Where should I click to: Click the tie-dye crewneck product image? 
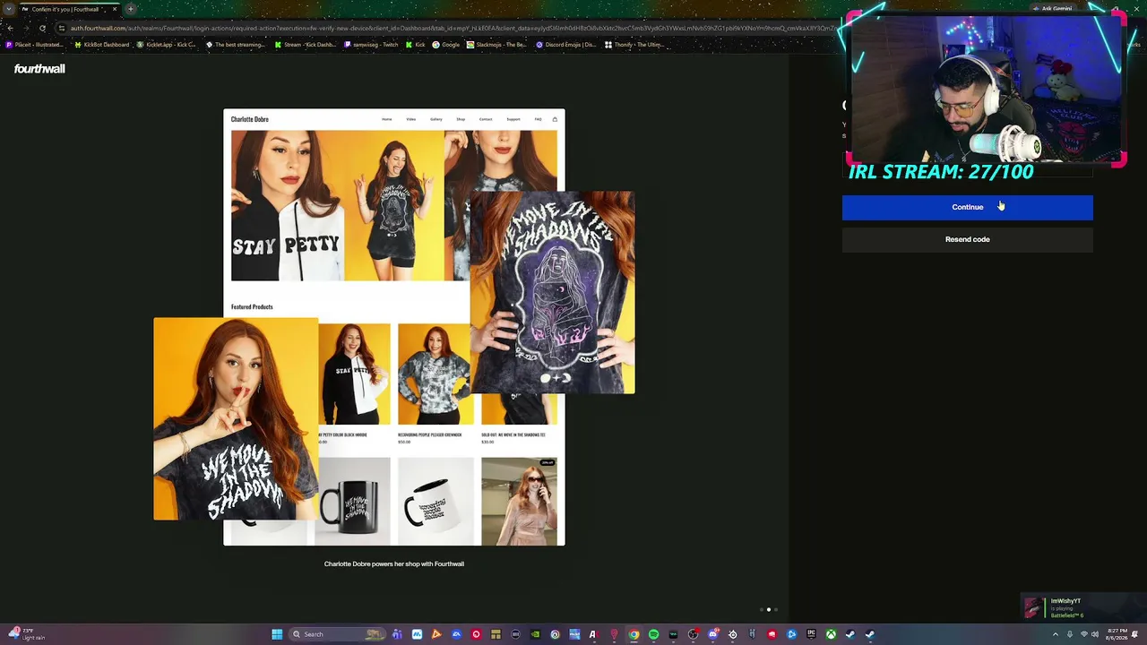tap(436, 374)
